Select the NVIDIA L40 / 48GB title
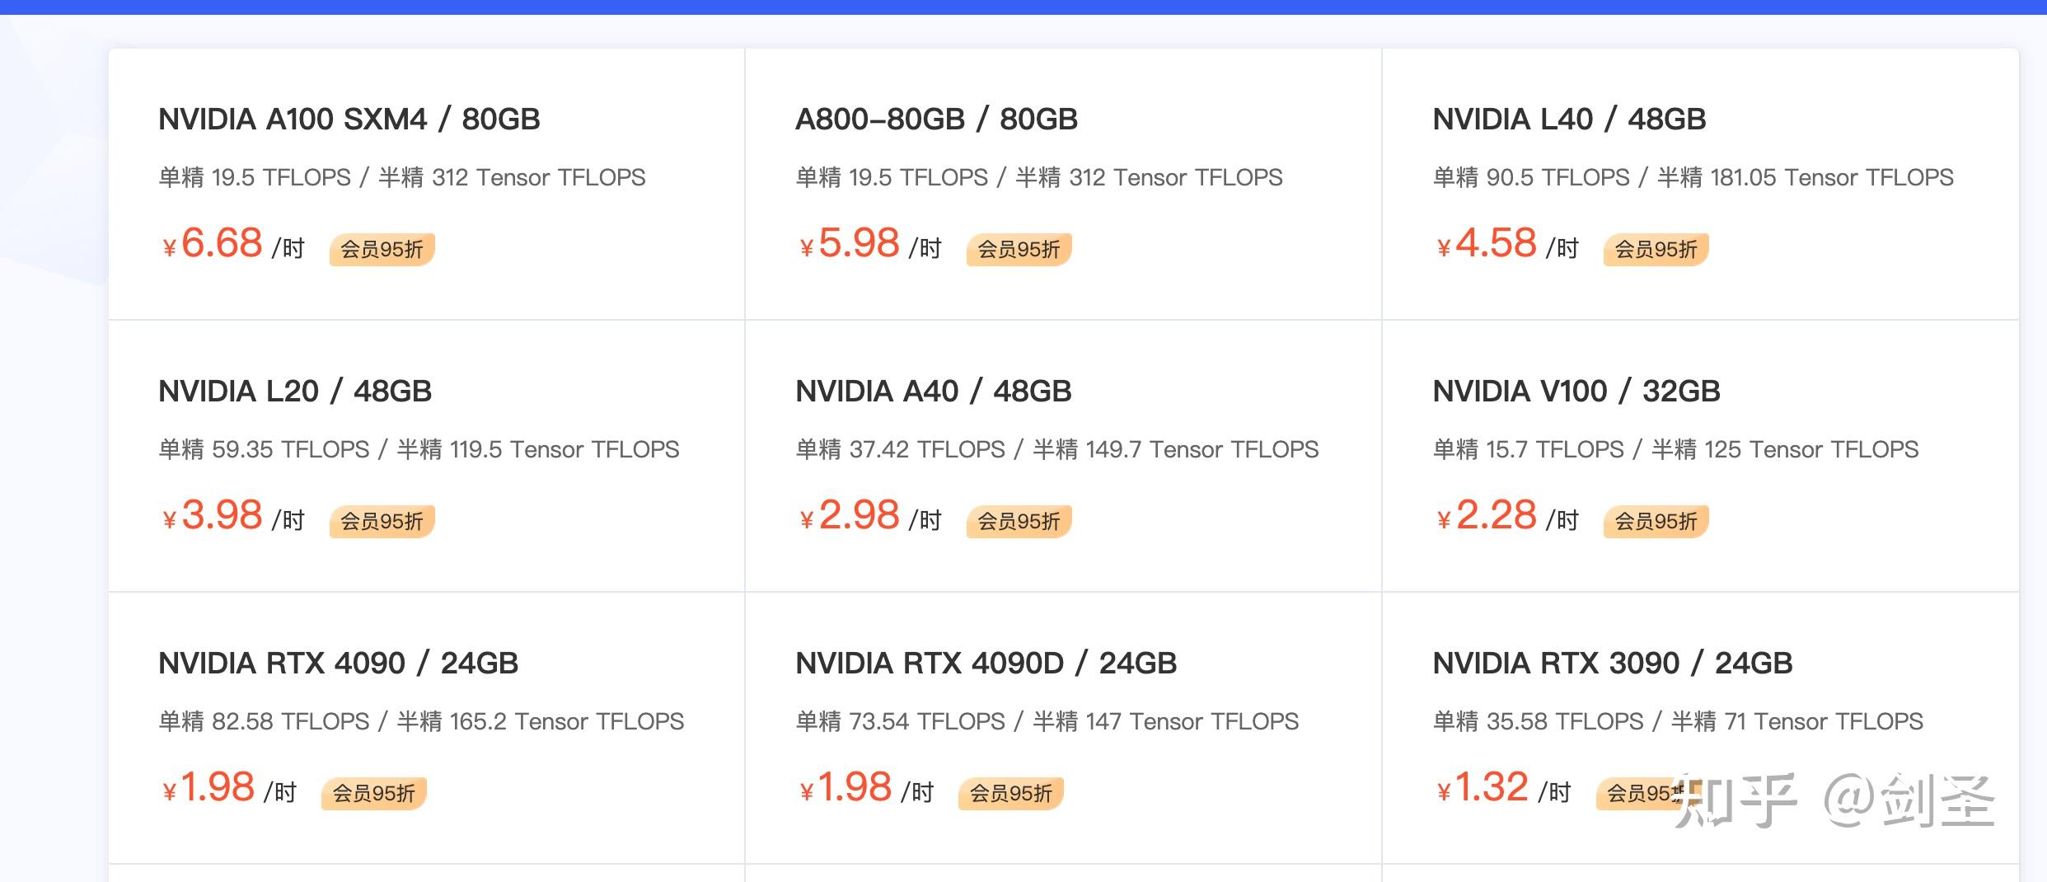 point(1568,118)
